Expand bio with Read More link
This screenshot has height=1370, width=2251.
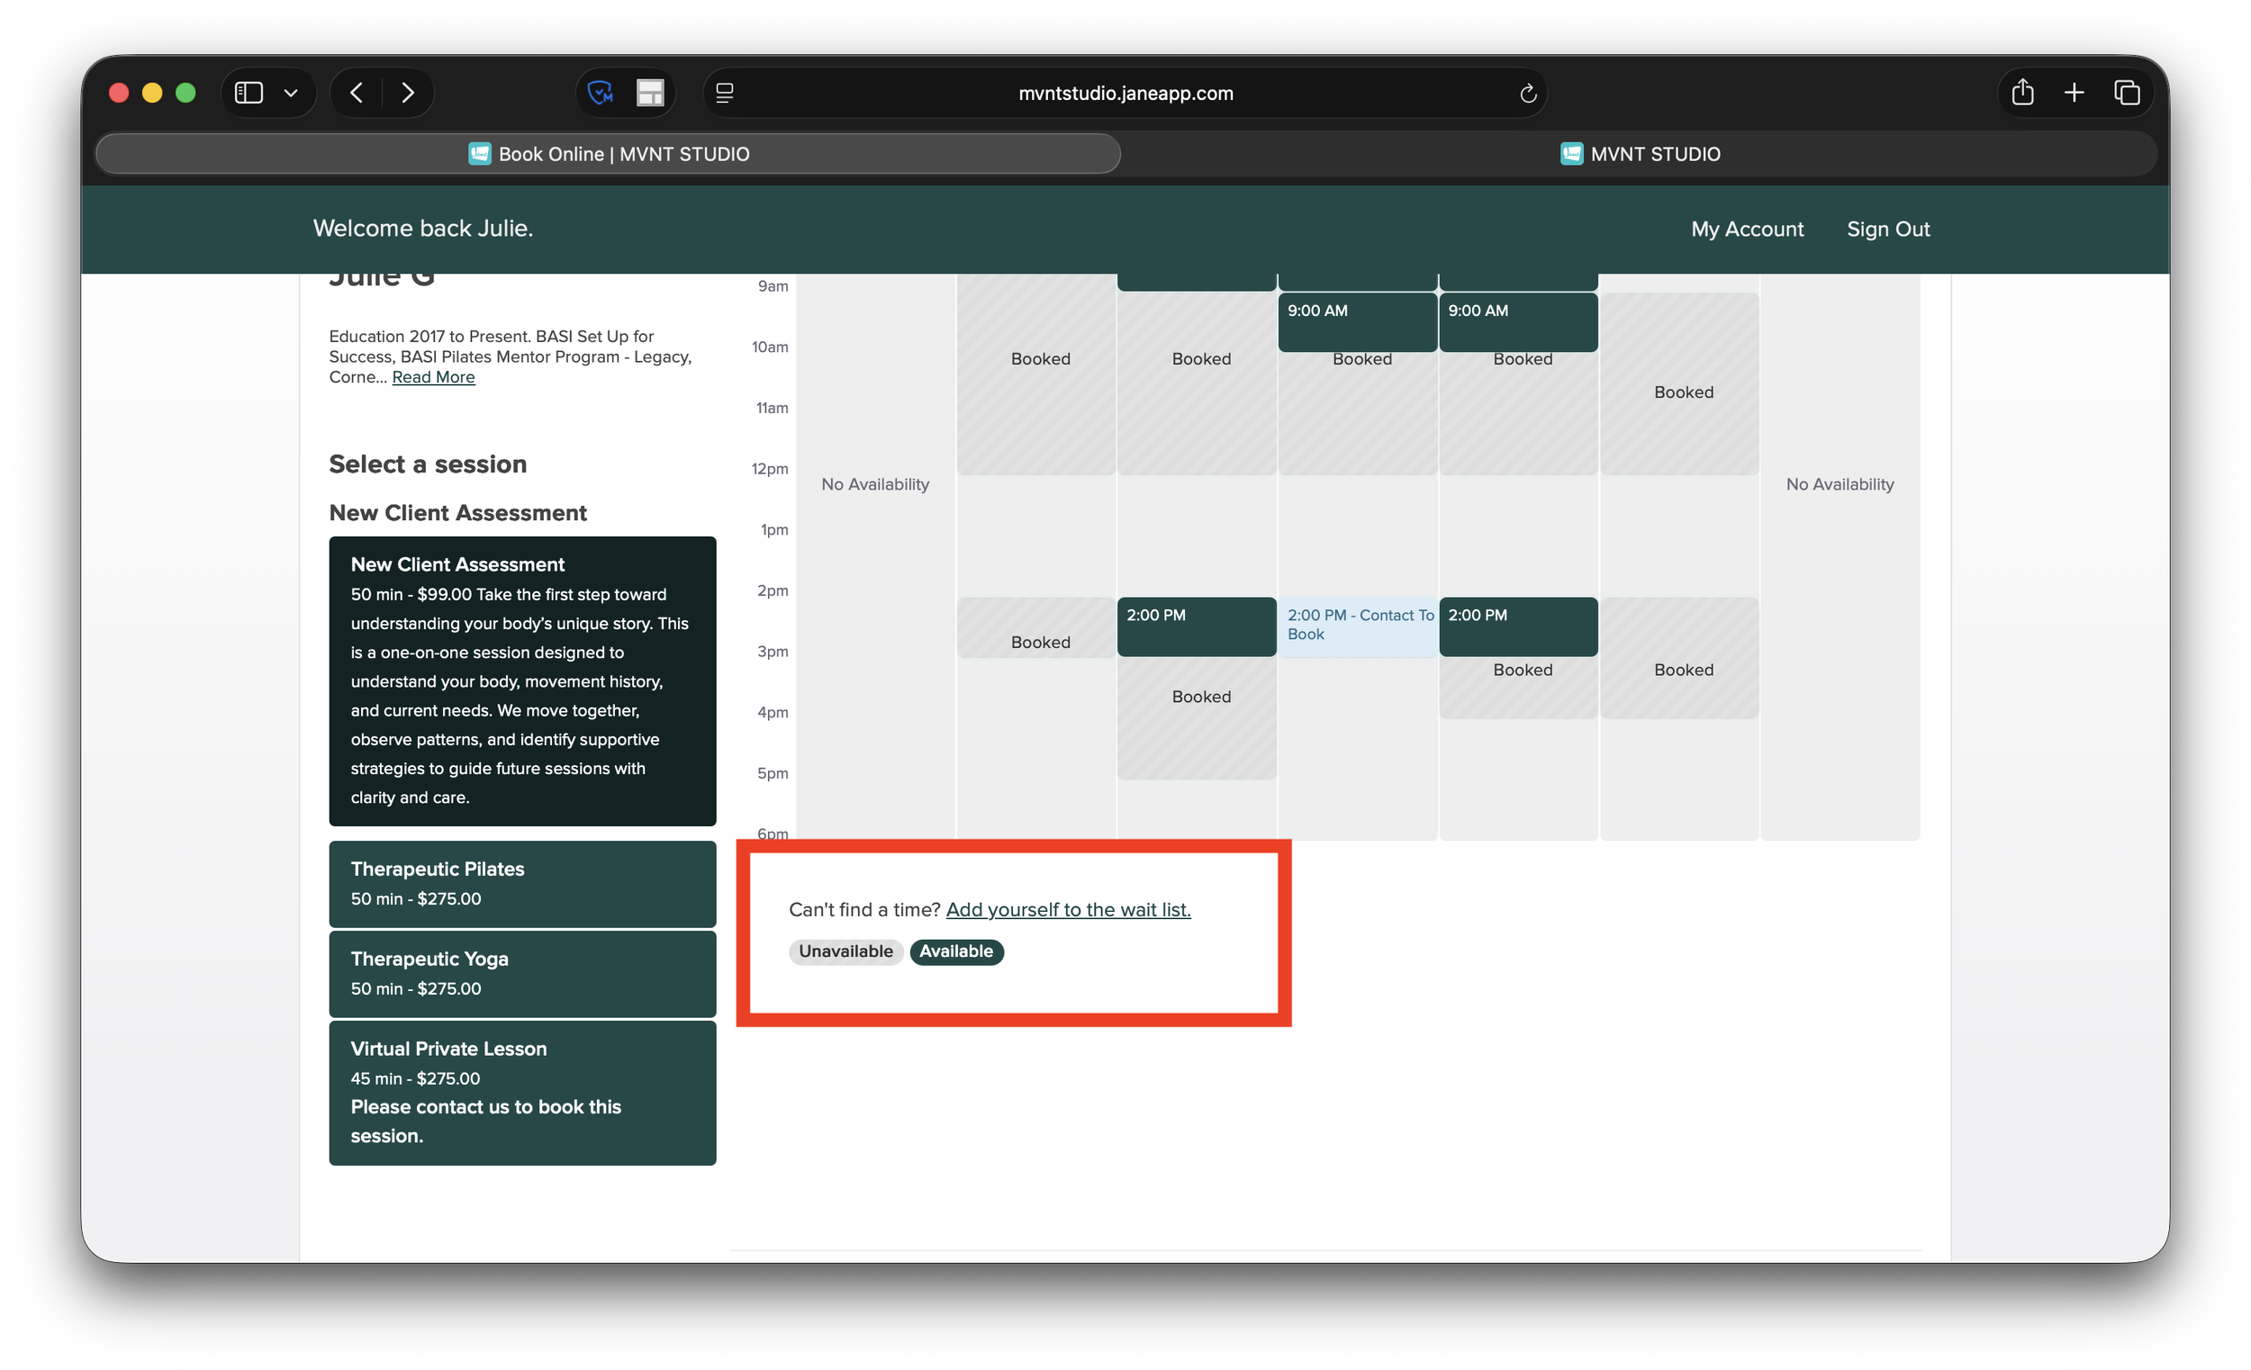[433, 377]
